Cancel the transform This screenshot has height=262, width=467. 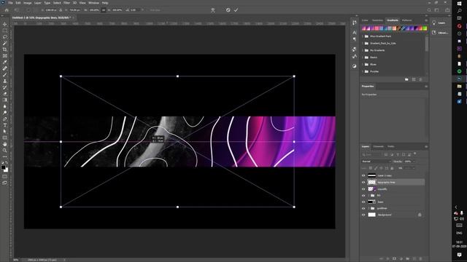(x=228, y=10)
